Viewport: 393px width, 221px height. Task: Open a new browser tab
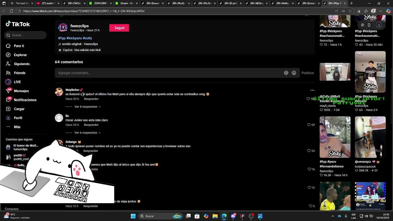point(352,3)
